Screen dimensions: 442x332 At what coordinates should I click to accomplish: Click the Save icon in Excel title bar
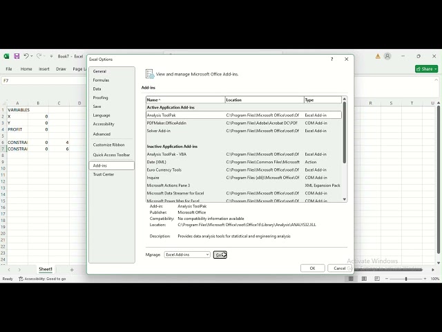[17, 56]
